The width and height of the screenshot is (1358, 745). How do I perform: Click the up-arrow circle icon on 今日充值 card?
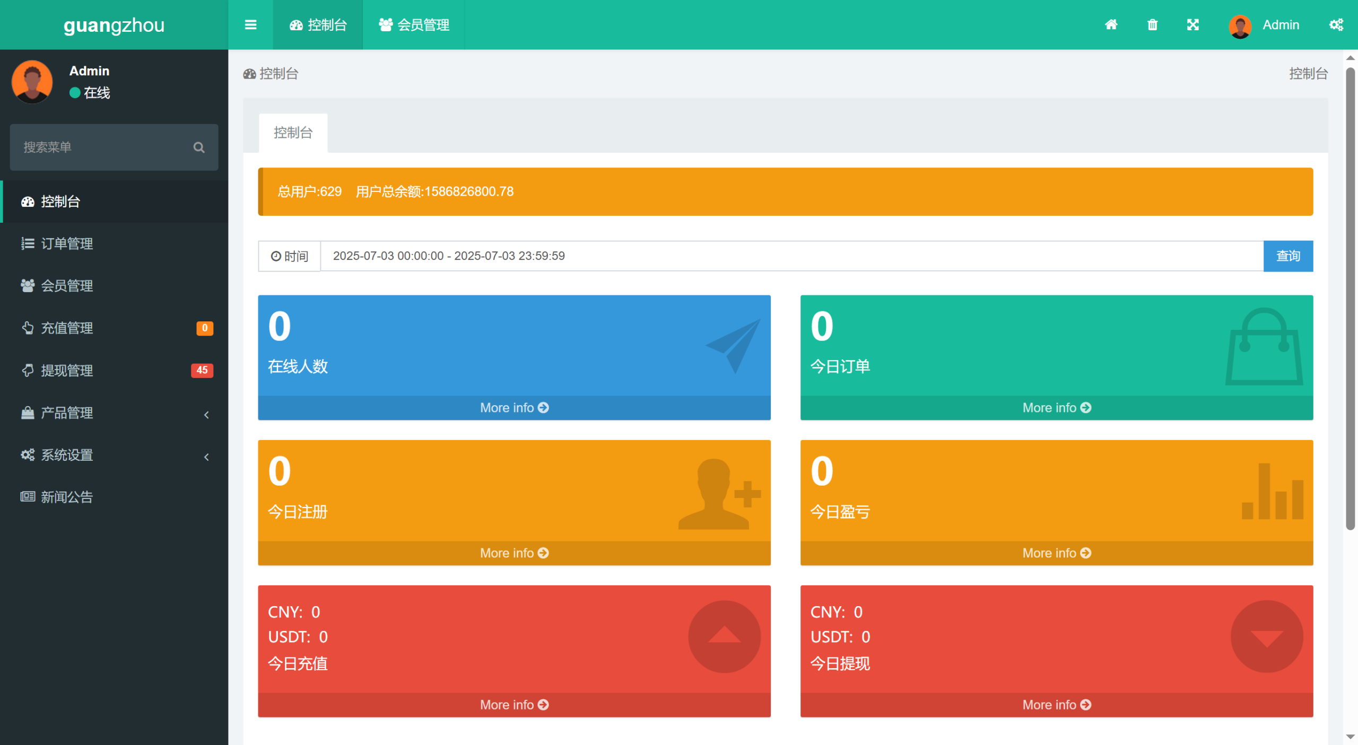coord(724,636)
